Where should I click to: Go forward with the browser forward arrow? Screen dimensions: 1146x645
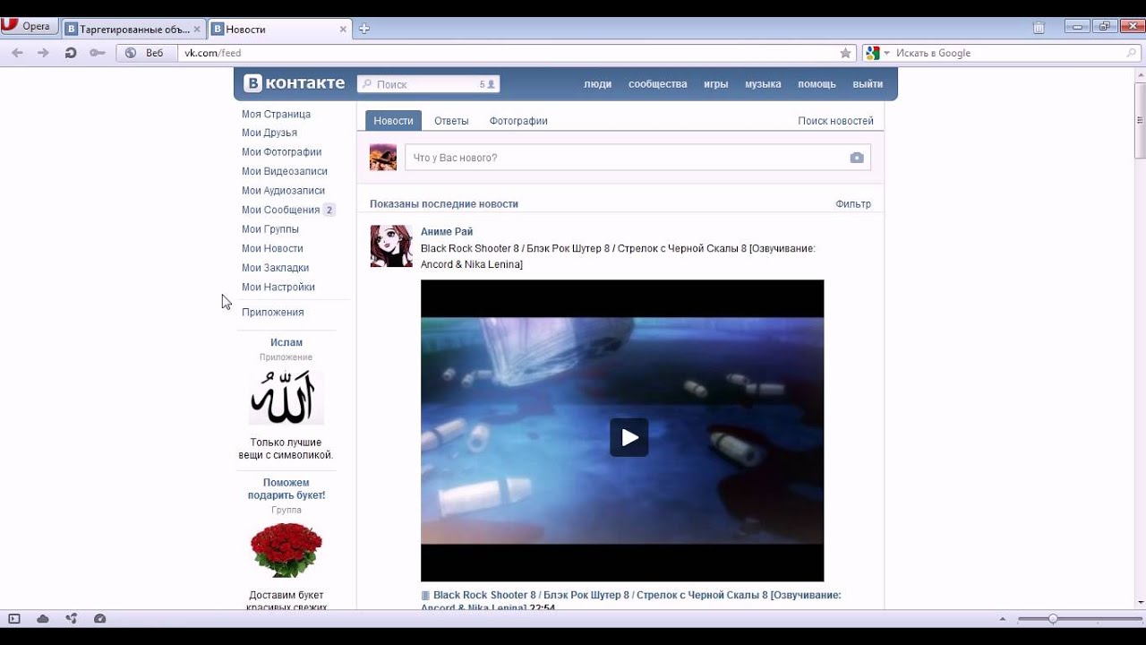pos(43,53)
